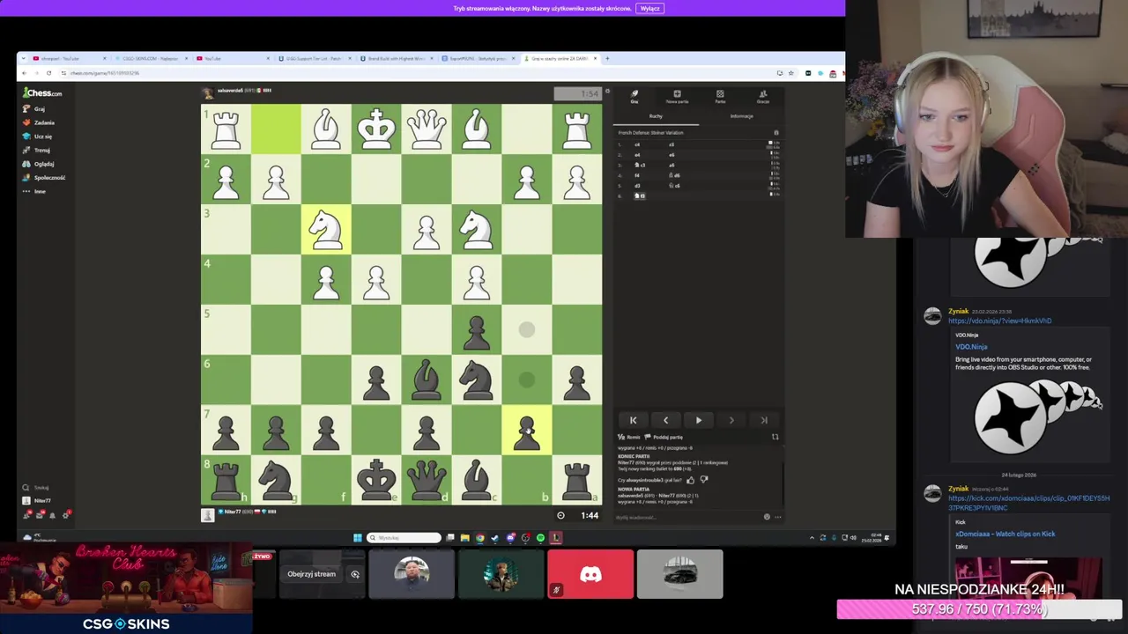Viewport: 1128px width, 634px height.
Task: Open salsaverde5 player avatar at the top
Action: [208, 92]
